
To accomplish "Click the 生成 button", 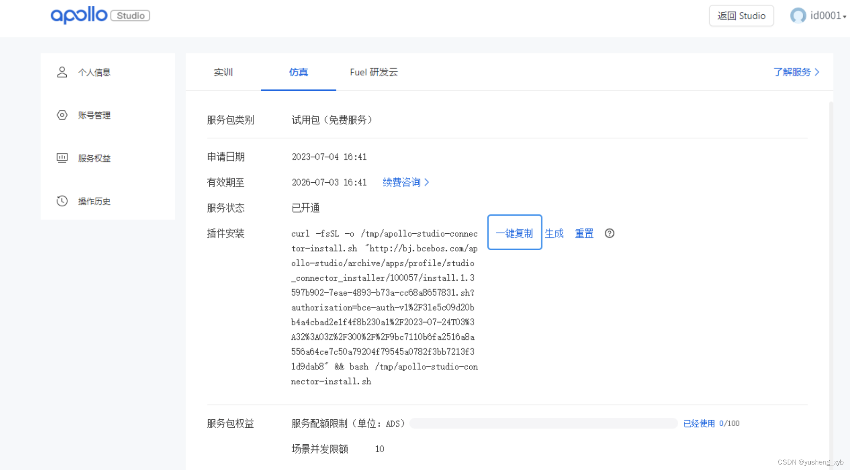I will 555,233.
